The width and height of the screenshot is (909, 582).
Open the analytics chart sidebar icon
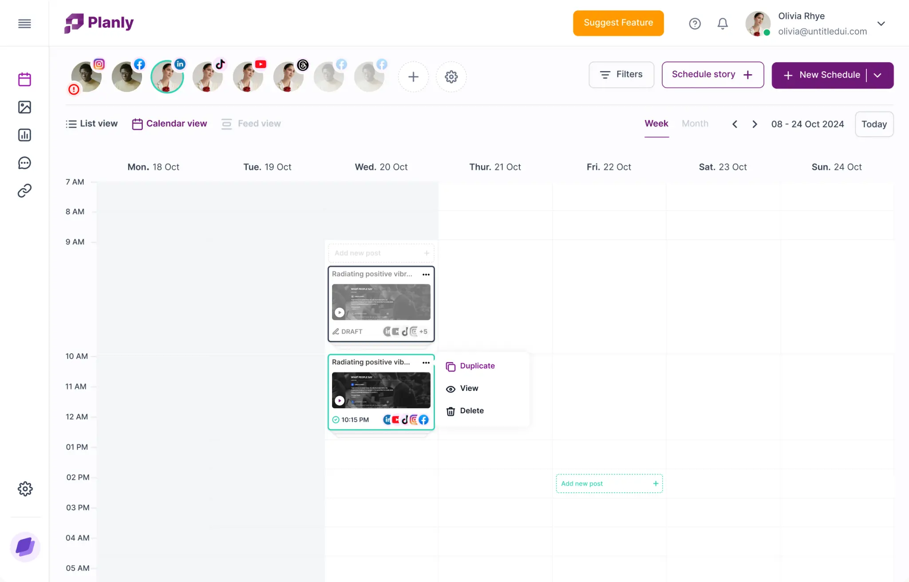pyautogui.click(x=24, y=135)
